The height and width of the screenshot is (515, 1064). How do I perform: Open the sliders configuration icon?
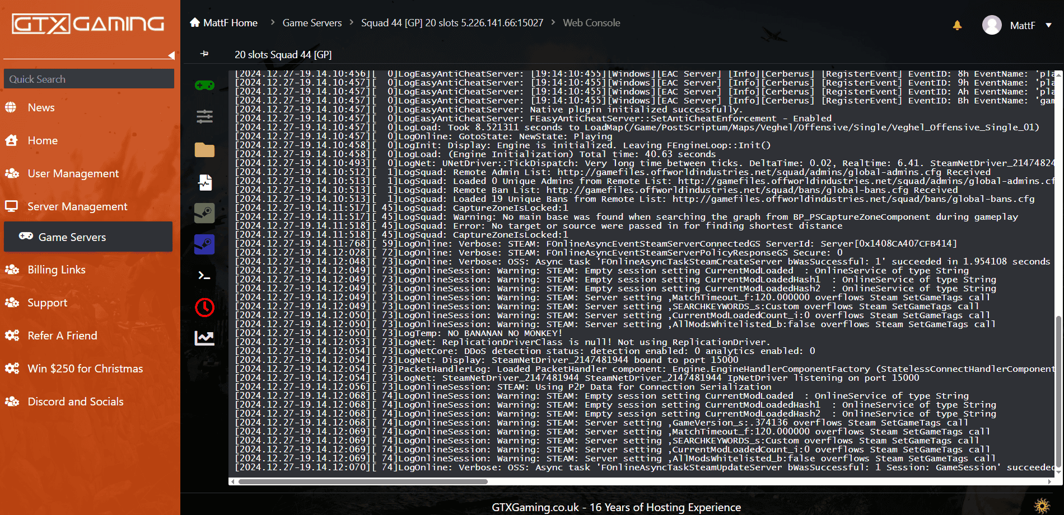tap(204, 116)
